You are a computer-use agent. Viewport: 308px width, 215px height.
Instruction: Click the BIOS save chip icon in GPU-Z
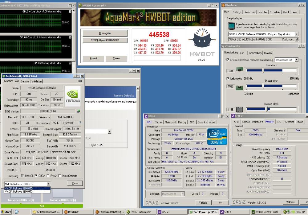click(78, 111)
